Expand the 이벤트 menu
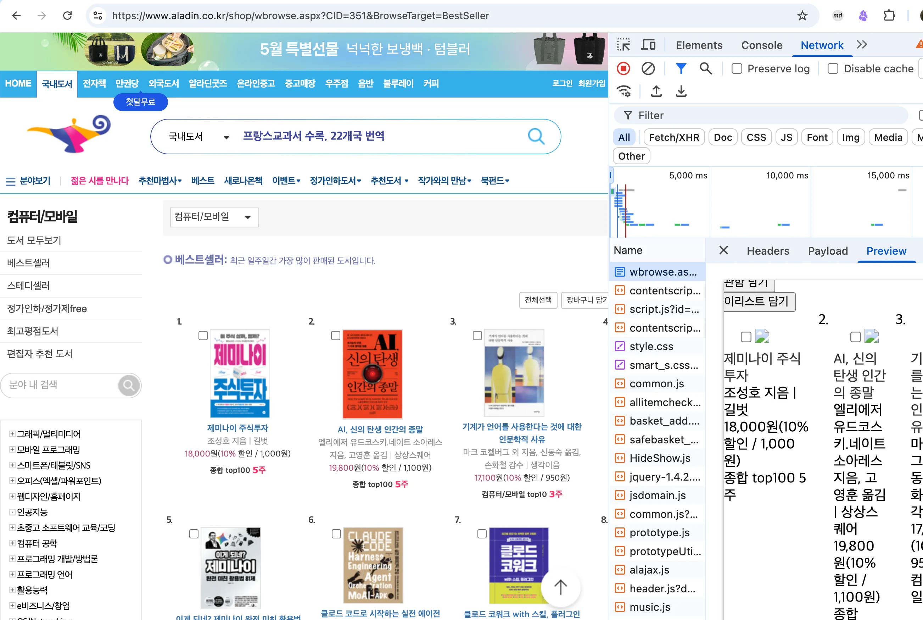The width and height of the screenshot is (923, 620). [x=286, y=181]
